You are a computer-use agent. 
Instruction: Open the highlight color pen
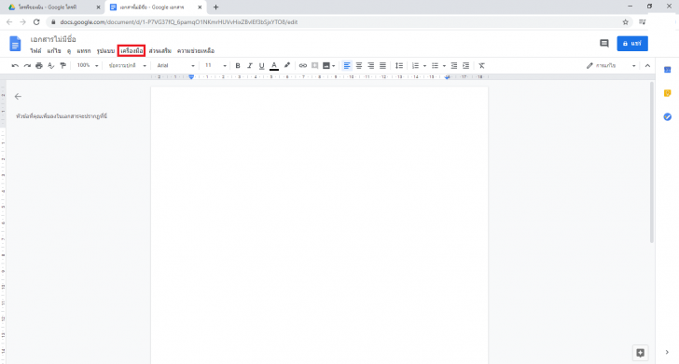[x=287, y=66]
